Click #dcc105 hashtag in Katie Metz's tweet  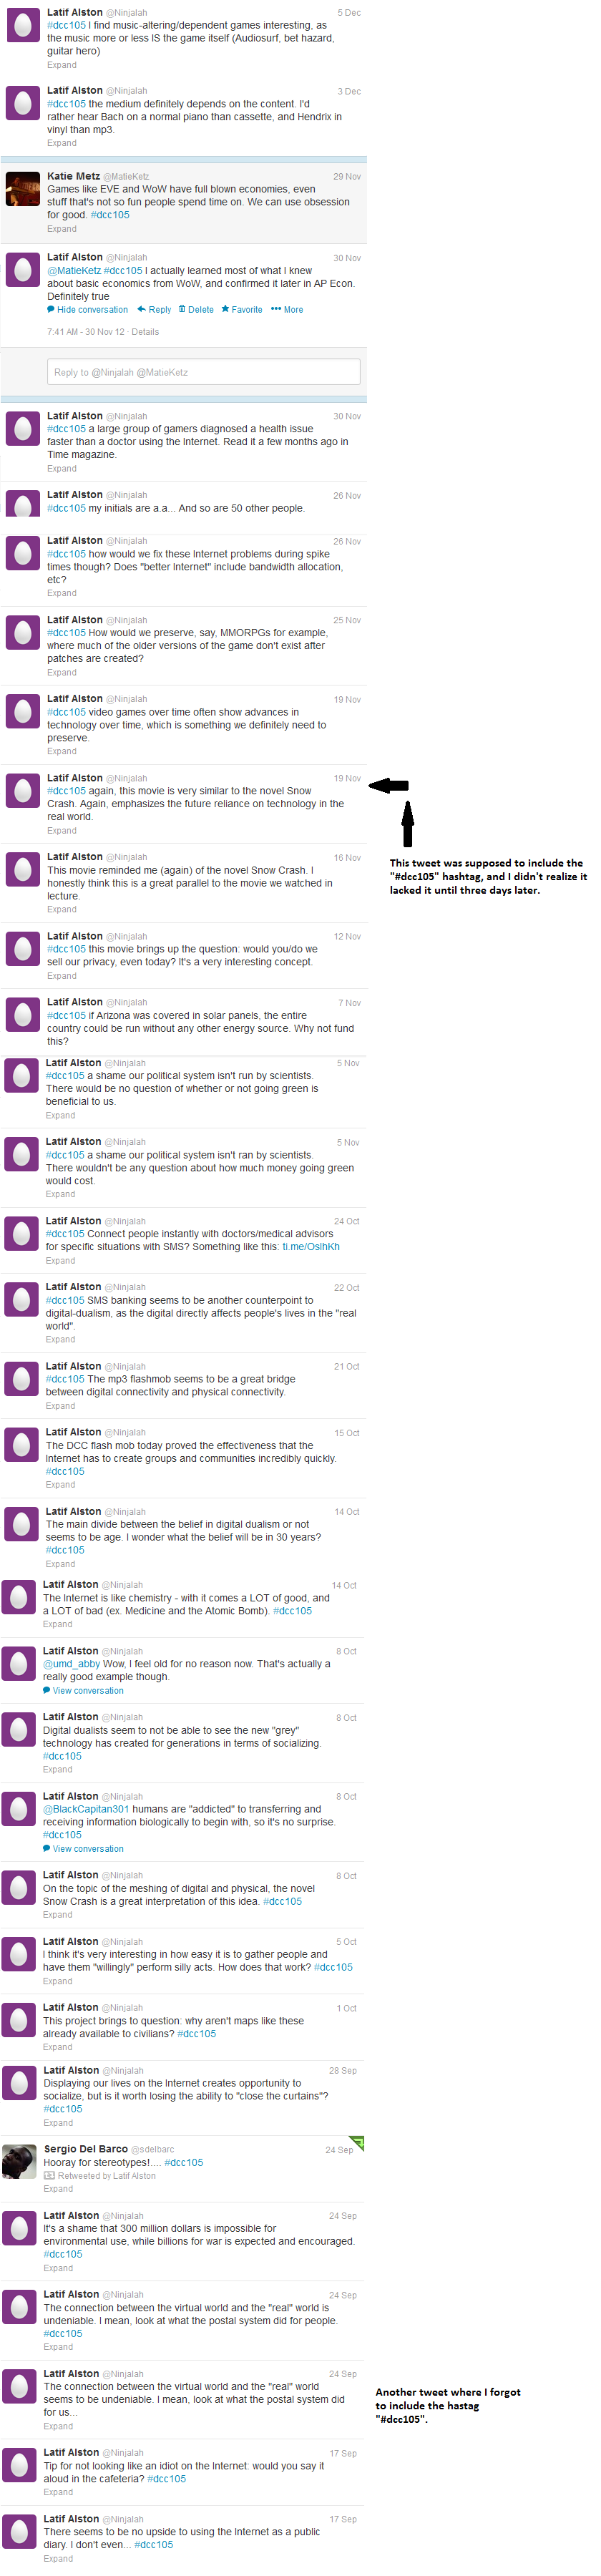coord(110,215)
